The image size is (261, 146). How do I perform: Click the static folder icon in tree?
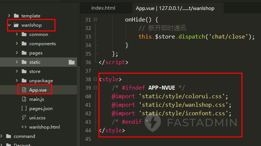pos(24,62)
